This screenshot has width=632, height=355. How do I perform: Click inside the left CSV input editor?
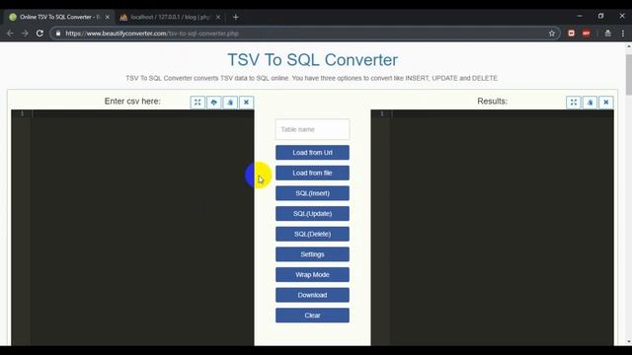click(x=133, y=228)
